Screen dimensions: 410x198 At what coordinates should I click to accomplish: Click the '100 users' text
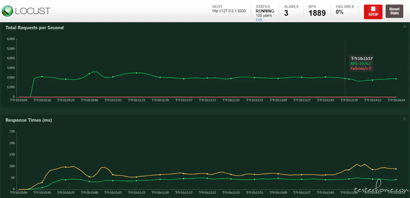click(x=264, y=15)
